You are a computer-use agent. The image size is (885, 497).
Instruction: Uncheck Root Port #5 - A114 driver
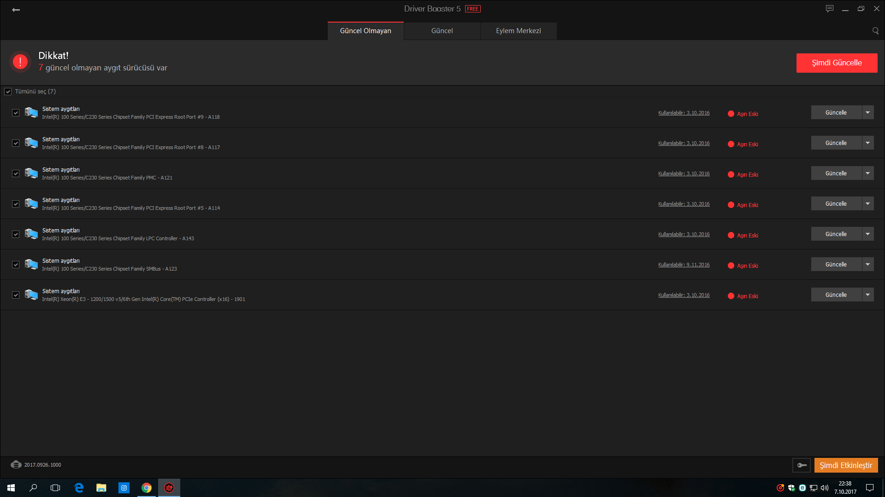click(x=16, y=204)
